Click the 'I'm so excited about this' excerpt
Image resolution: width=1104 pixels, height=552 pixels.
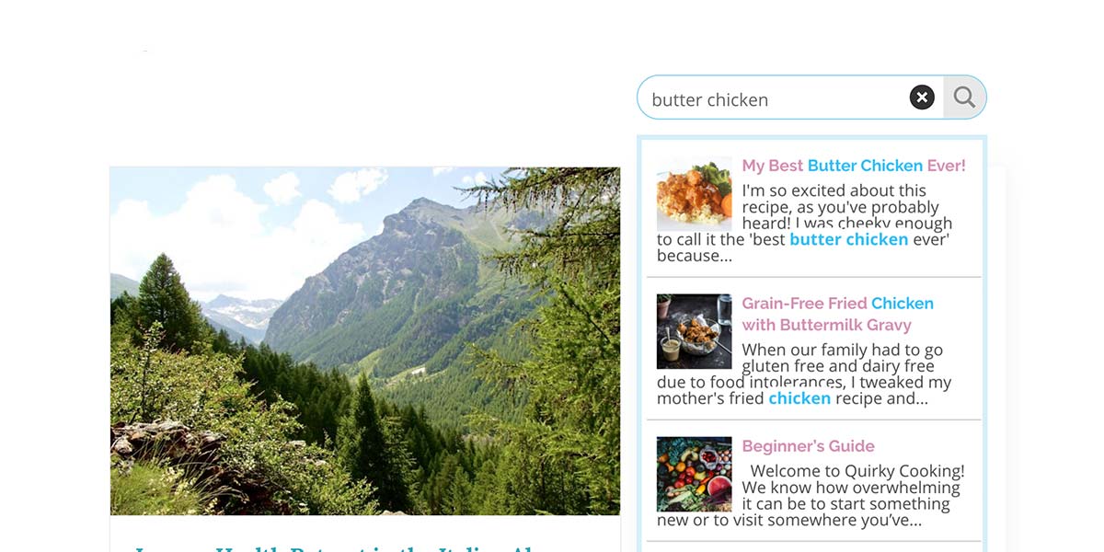pyautogui.click(x=834, y=190)
